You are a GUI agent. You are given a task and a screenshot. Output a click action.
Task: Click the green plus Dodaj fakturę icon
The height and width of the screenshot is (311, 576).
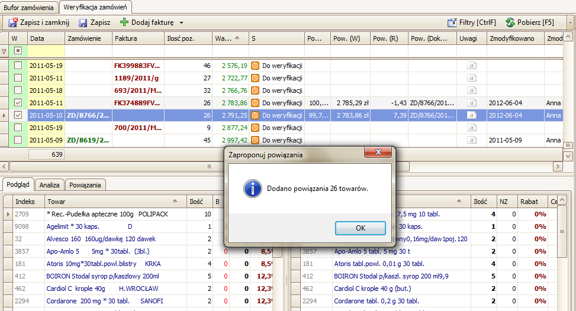(124, 22)
